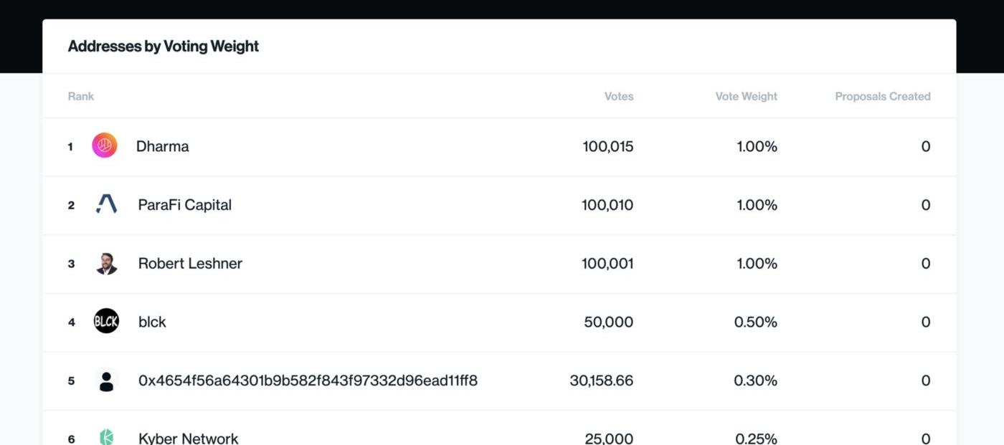Click the Vote Weight column header

pos(746,96)
